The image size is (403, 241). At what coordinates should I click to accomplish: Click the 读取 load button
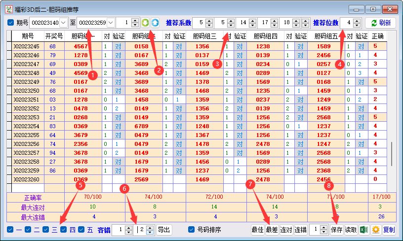(351, 230)
